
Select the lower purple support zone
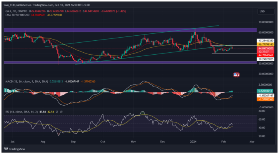(130, 62)
